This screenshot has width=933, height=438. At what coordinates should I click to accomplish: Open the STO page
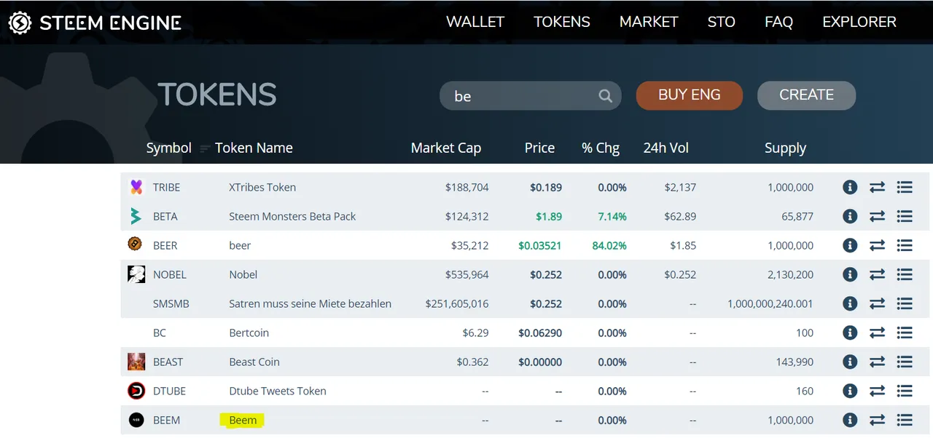coord(721,22)
